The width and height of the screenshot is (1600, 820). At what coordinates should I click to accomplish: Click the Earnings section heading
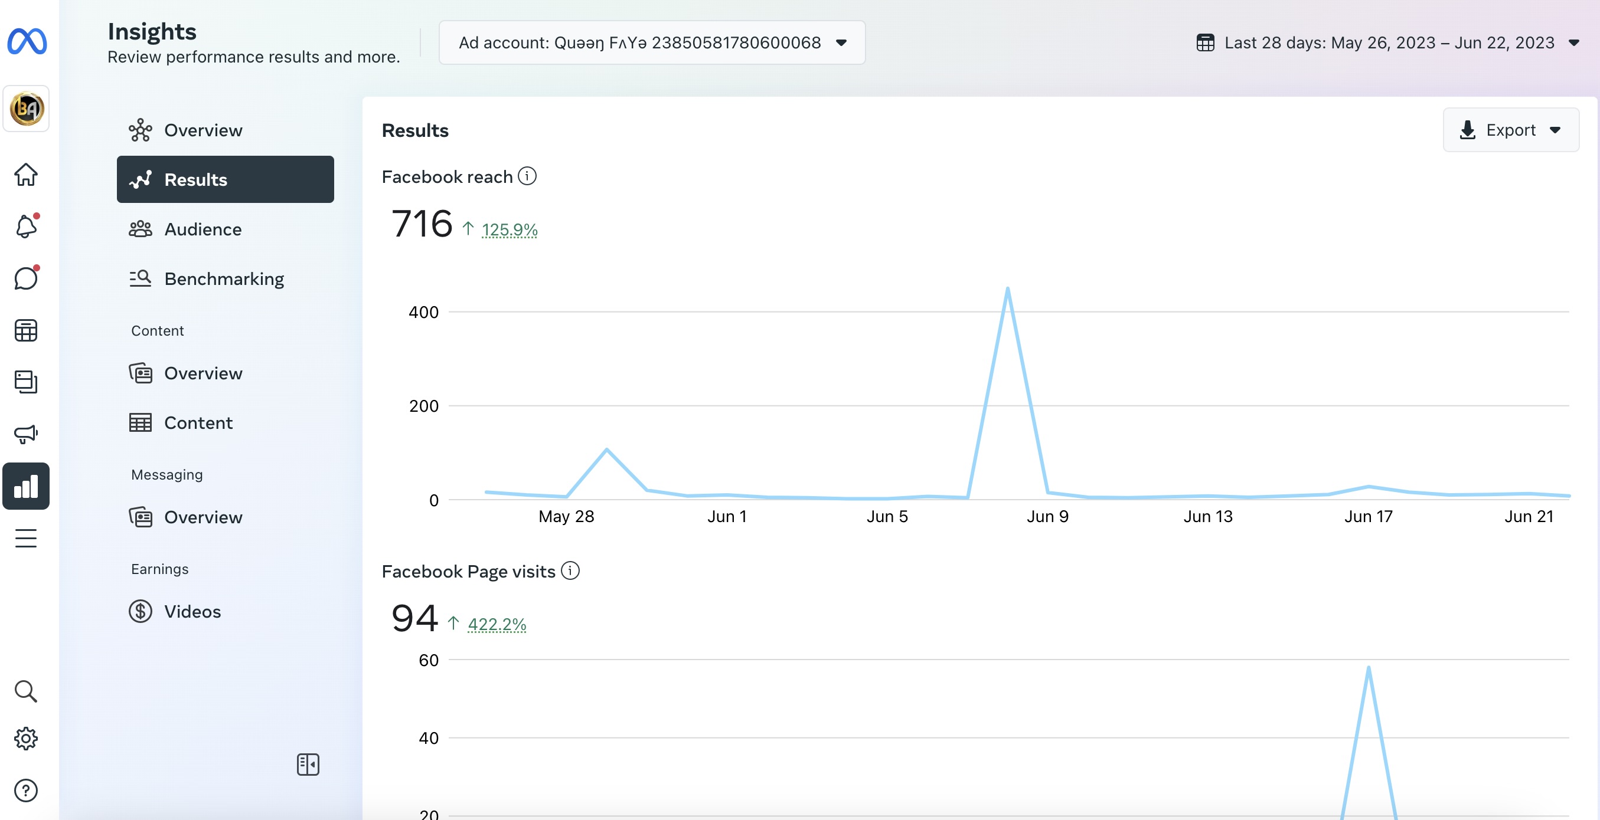pyautogui.click(x=159, y=569)
